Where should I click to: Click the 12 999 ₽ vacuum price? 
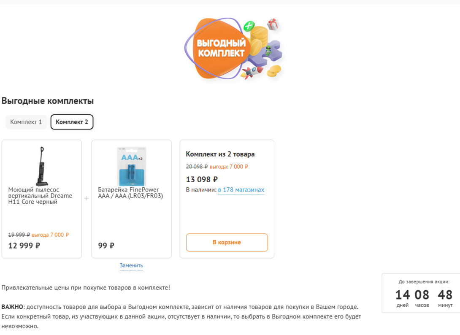pyautogui.click(x=24, y=246)
